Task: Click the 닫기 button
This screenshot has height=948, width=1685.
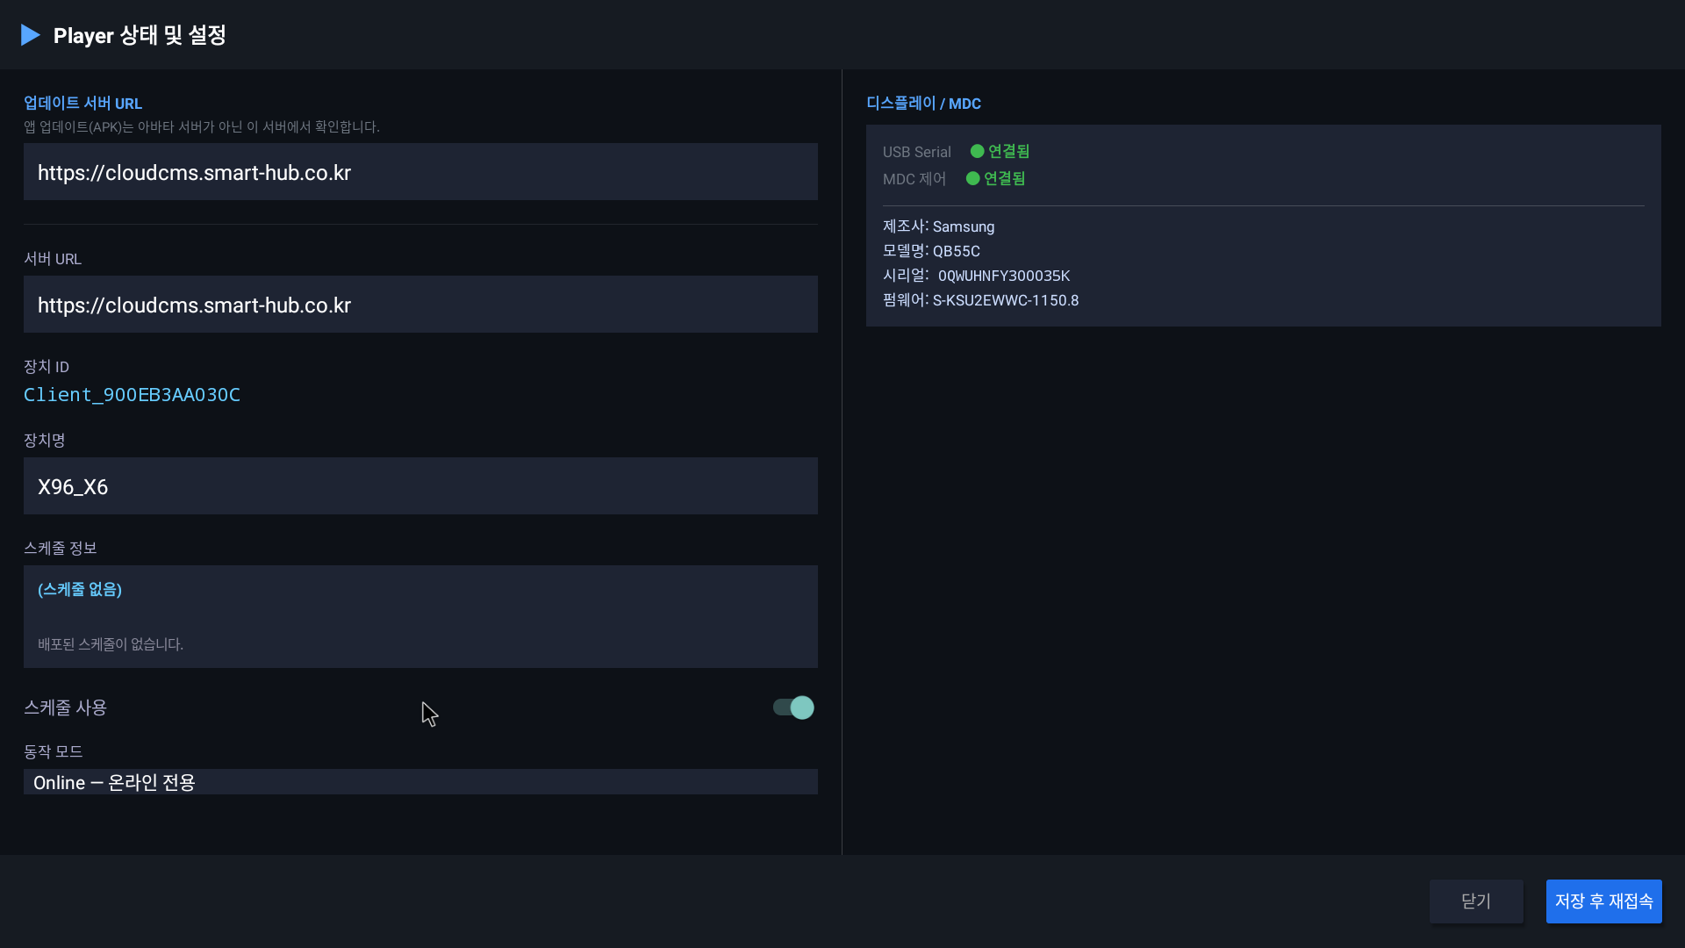Action: (x=1476, y=901)
